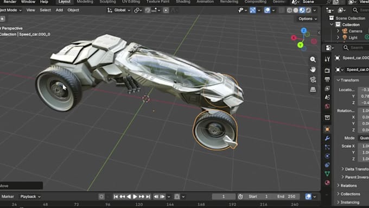Open the pivot point dropdown

[x=137, y=10]
